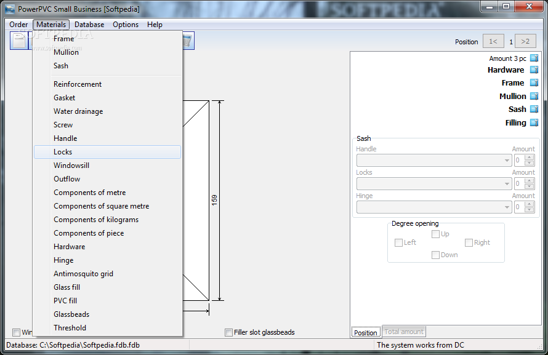This screenshot has height=355, width=548.
Task: Close the open Materials menu
Action: pyautogui.click(x=51, y=25)
